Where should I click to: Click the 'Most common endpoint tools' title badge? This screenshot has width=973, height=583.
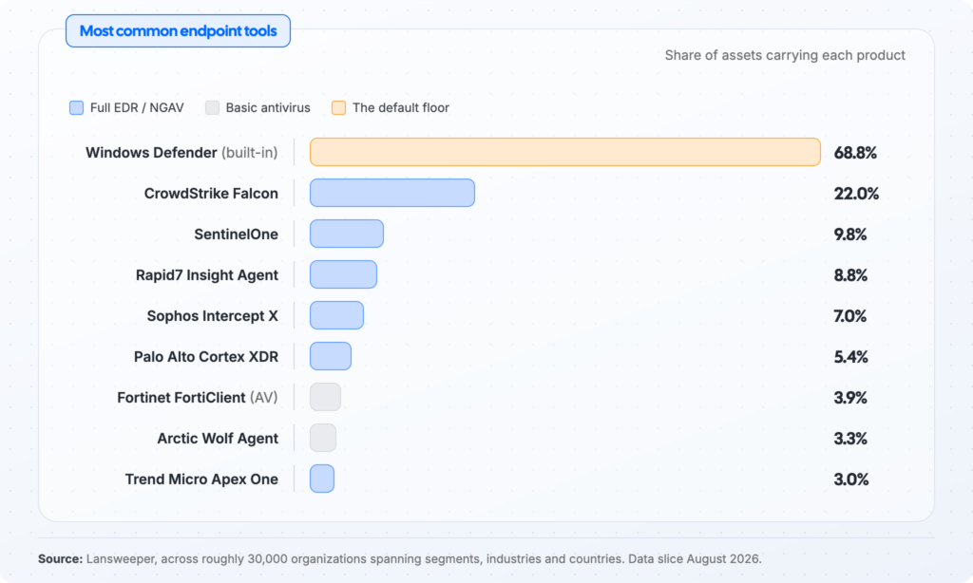tap(178, 31)
